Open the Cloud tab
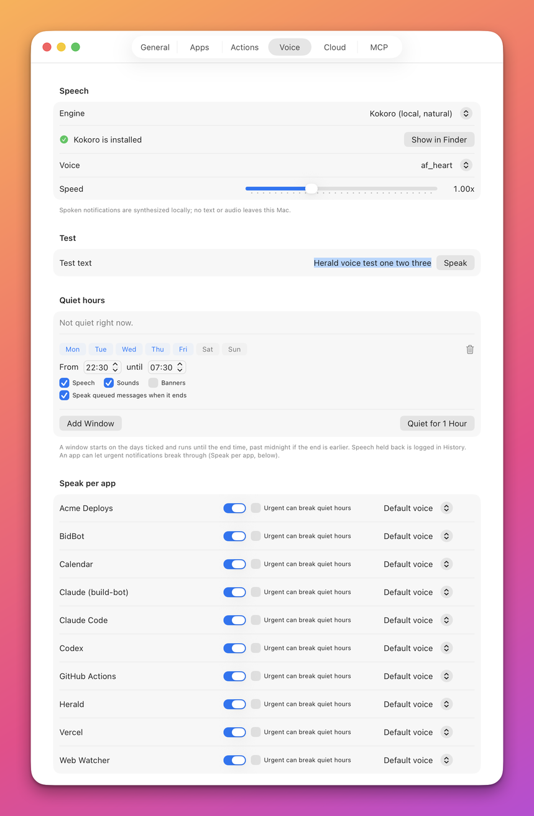 (x=334, y=47)
